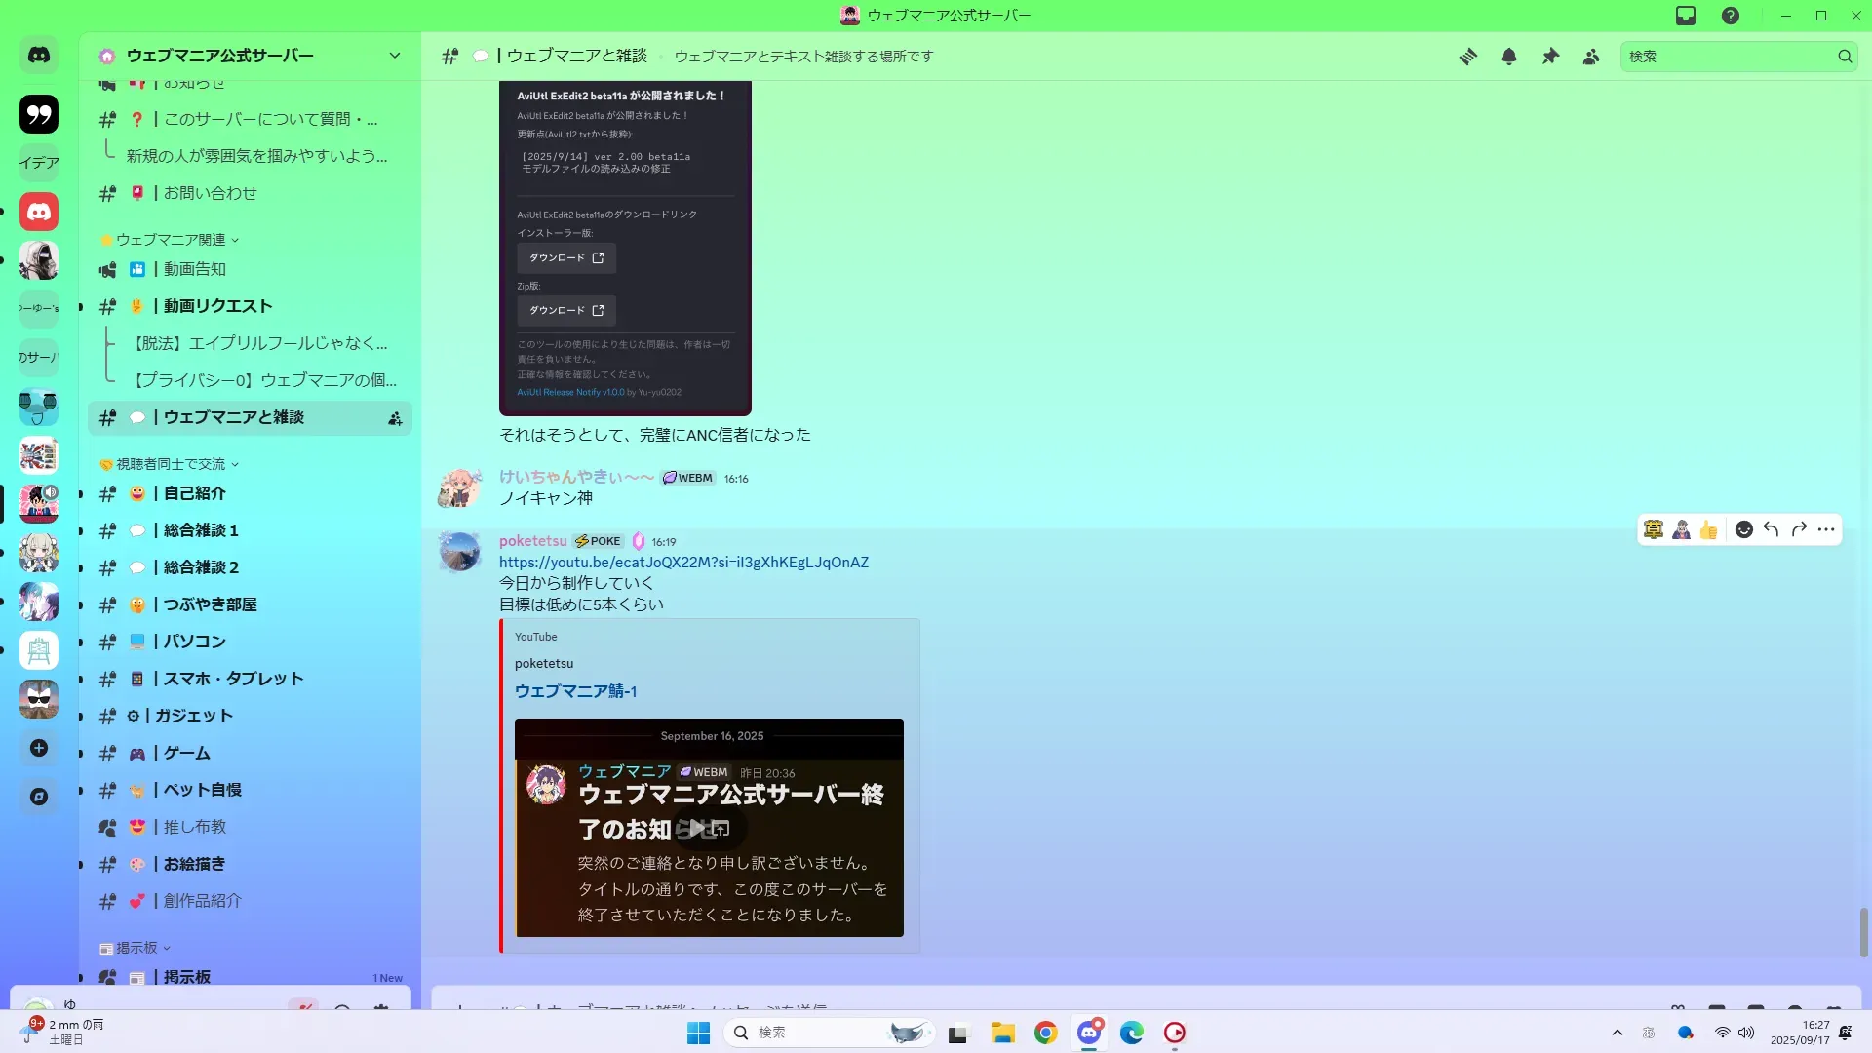
Task: Collapse the 掲示板 category
Action: 136,948
